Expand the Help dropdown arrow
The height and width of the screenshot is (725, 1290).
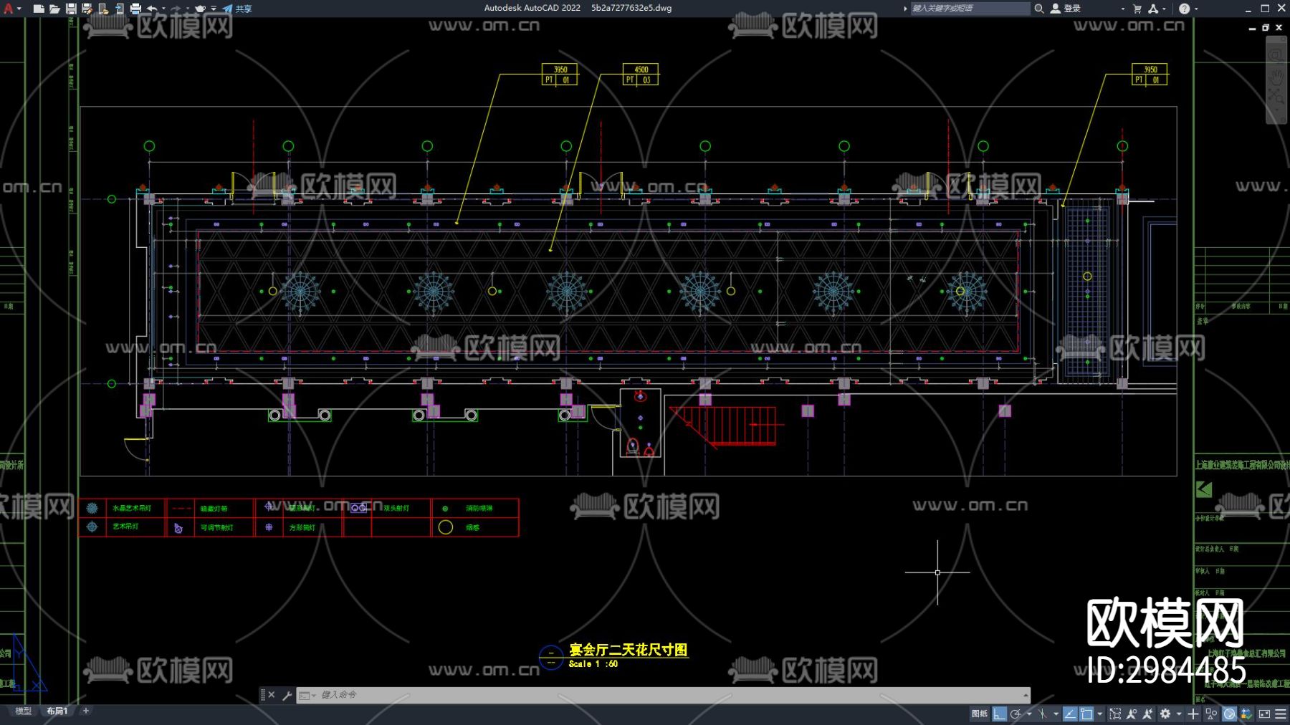click(x=1196, y=9)
